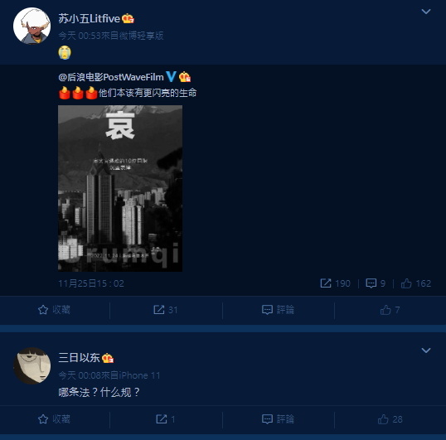
Task: Click 評論 comment button on first post
Action: coord(278,310)
